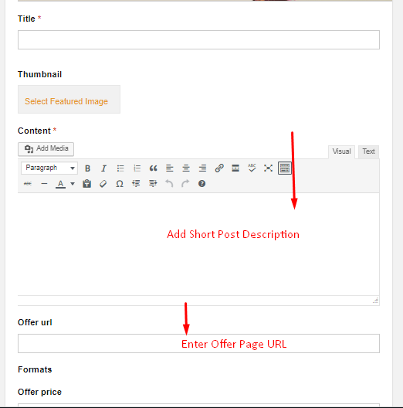Expand the text color dropdown arrow

(73, 184)
